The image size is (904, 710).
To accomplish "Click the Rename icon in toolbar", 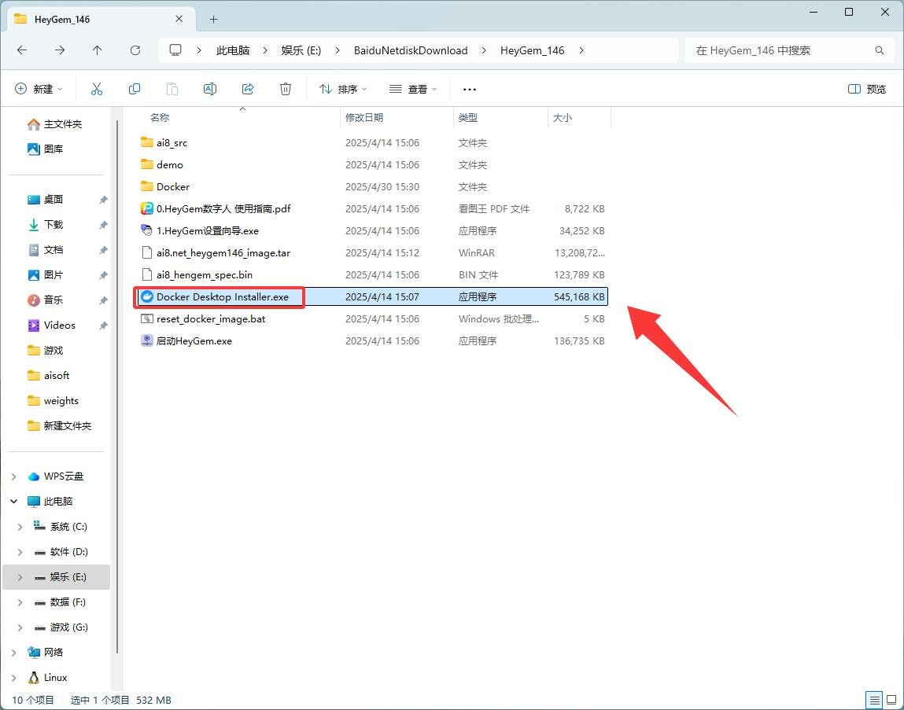I will [x=210, y=89].
